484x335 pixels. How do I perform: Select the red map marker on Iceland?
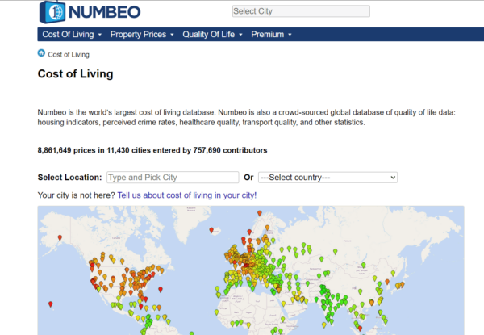tap(211, 231)
